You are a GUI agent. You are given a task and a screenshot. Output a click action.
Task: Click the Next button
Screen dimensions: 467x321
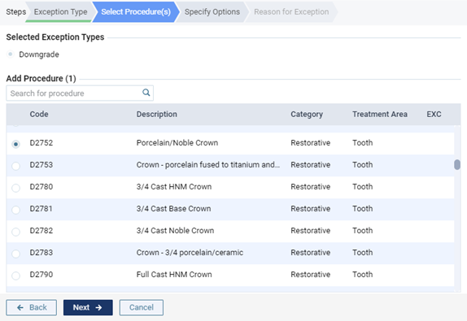click(88, 307)
